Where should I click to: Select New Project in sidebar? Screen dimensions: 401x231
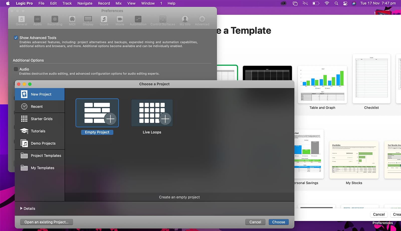(40, 94)
